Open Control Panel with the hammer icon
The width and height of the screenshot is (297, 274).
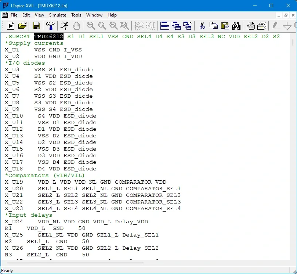pyautogui.click(x=50, y=26)
